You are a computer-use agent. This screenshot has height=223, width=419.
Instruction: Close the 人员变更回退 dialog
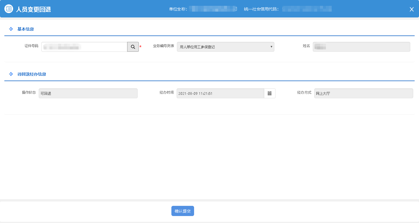point(411,9)
